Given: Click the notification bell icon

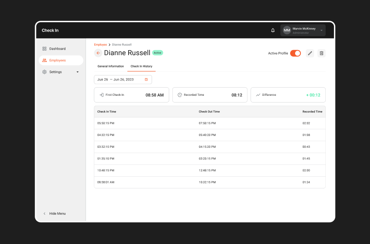Looking at the screenshot, I should pyautogui.click(x=273, y=30).
